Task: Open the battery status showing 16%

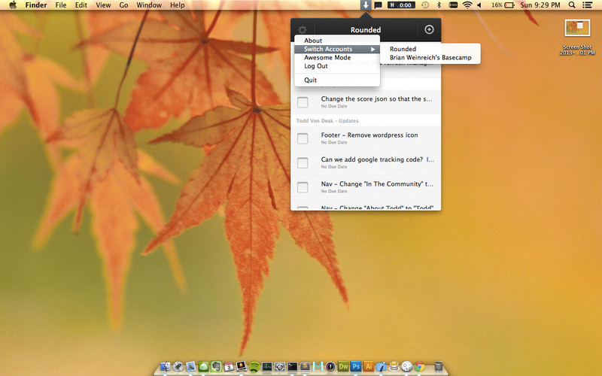Action: [x=503, y=5]
